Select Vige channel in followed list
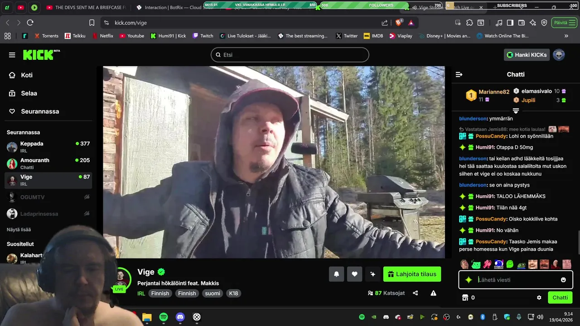The width and height of the screenshot is (580, 326). tap(48, 180)
